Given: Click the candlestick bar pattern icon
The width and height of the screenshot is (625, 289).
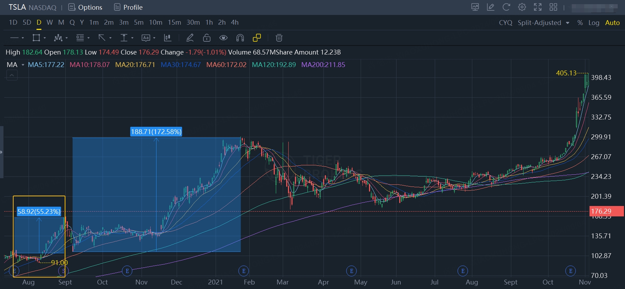Looking at the screenshot, I should (x=168, y=38).
